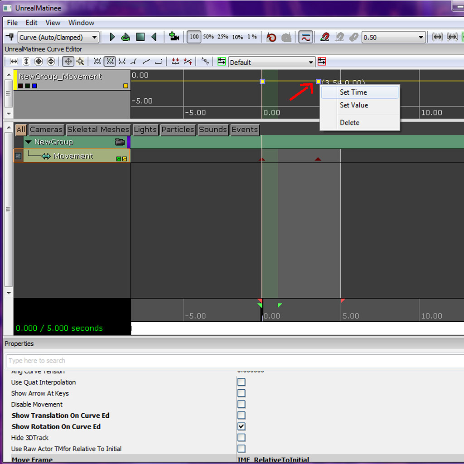The image size is (464, 464).
Task: Open the snap size 0.50 dropdown
Action: coord(394,37)
